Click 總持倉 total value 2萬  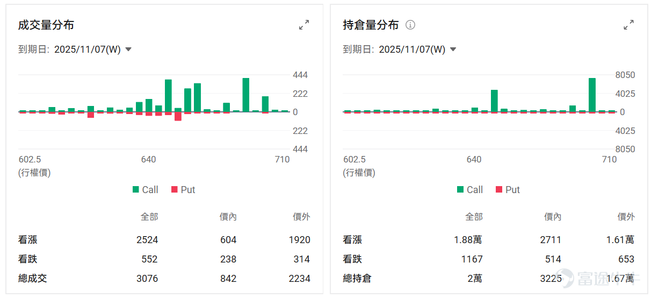475,279
